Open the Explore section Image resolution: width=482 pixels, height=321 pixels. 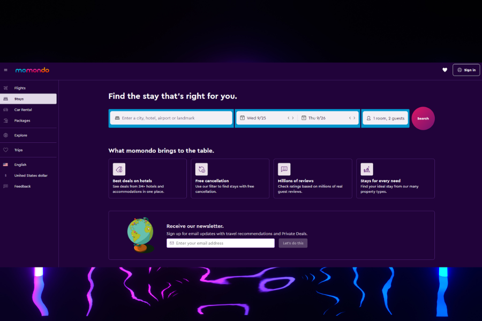coord(20,135)
